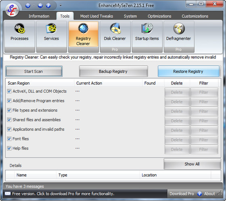Click the Backup Registry button
This screenshot has height=201, width=226.
(x=113, y=71)
